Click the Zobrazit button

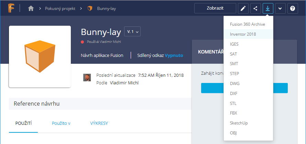(215, 8)
